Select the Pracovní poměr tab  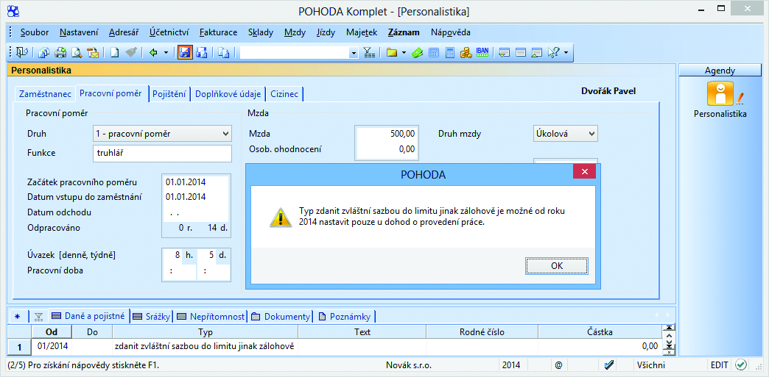110,93
